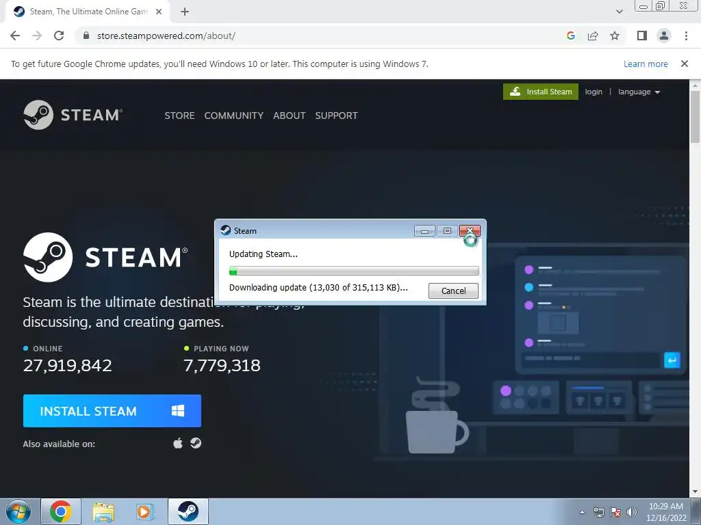Click the SteamOS download icon
Screen dimensions: 701x525
point(196,443)
